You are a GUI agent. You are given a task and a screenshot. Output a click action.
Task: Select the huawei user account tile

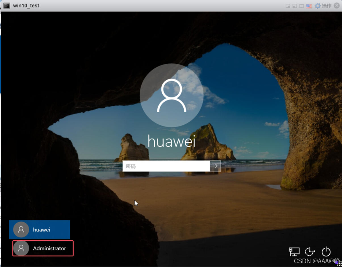pyautogui.click(x=40, y=230)
